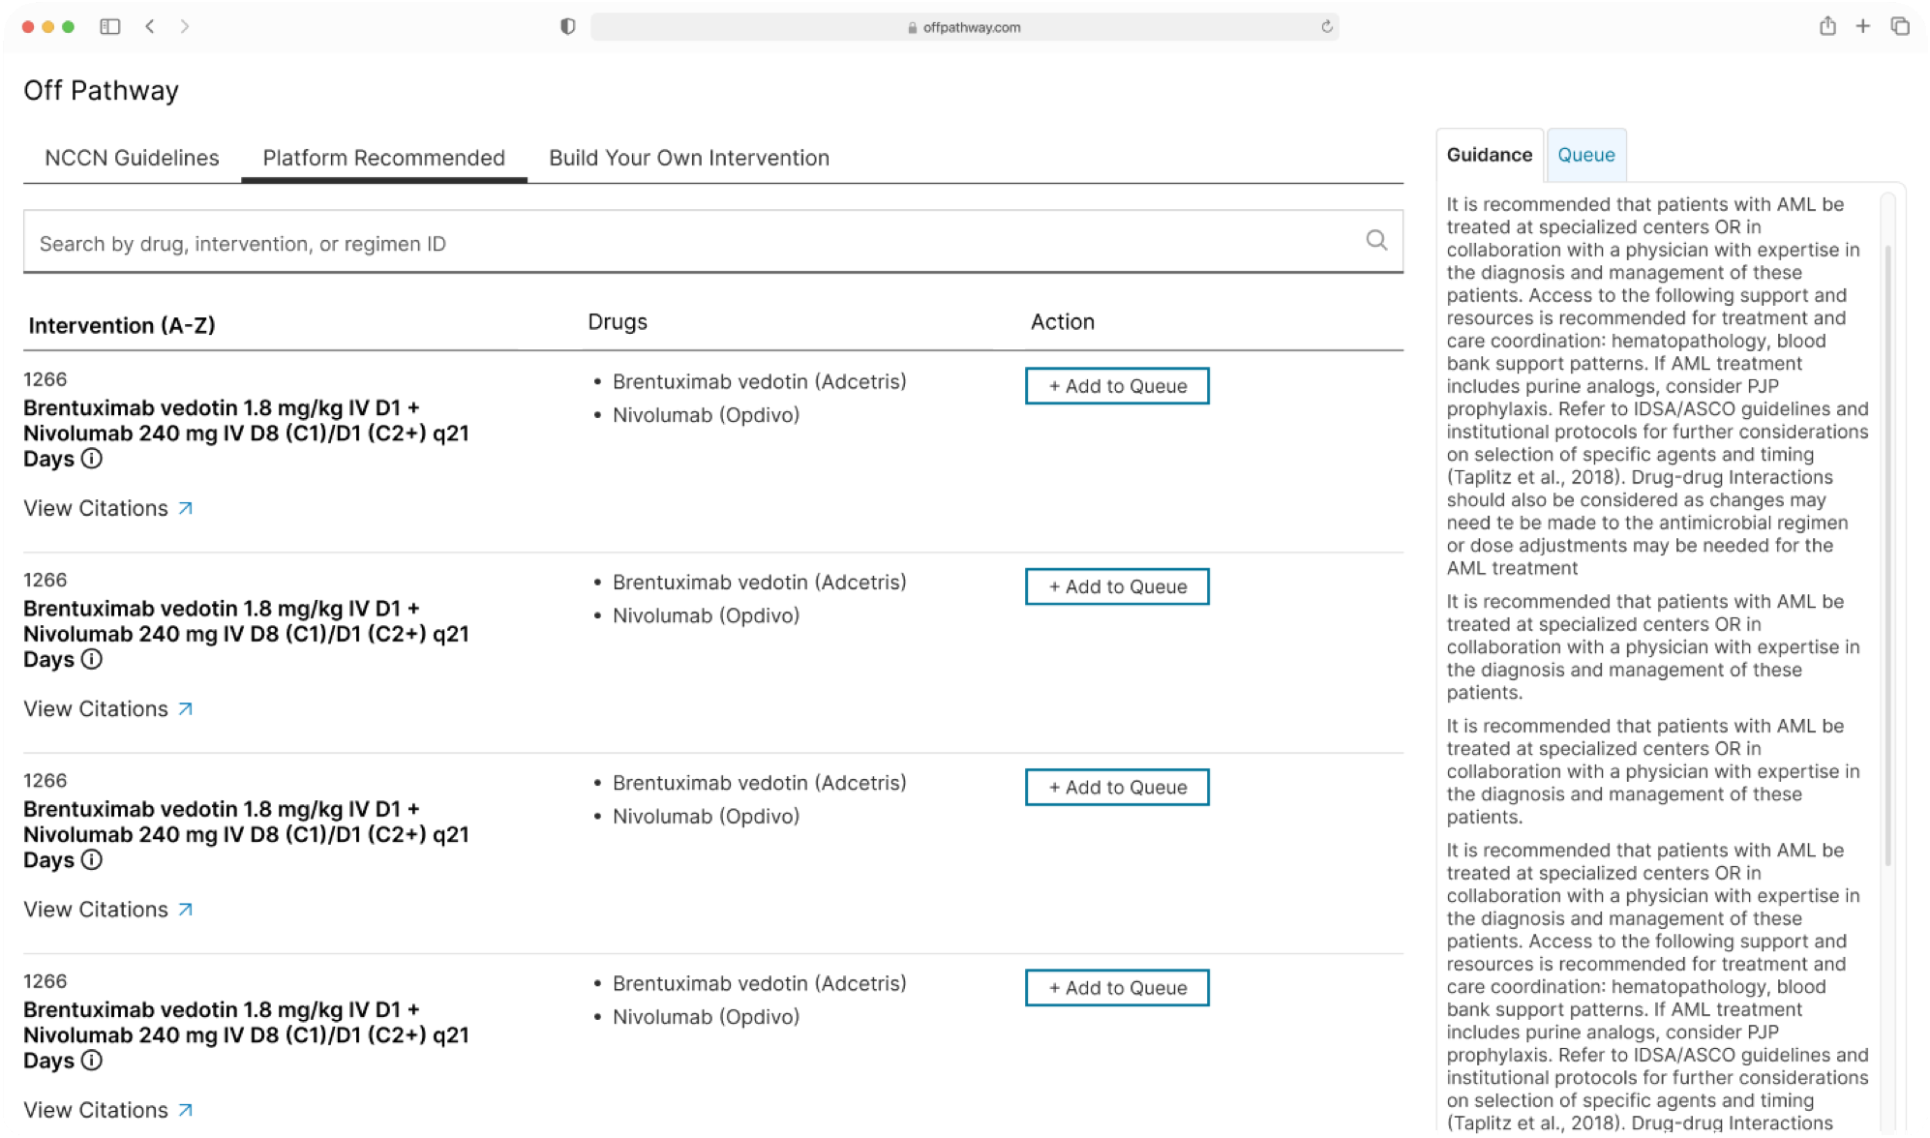
Task: Click the privacy shield icon
Action: [x=567, y=26]
